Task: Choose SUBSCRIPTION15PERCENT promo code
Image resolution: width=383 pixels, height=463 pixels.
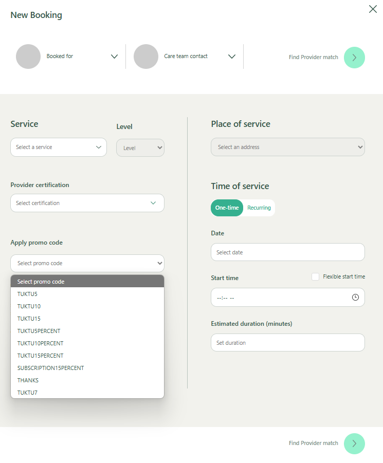Action: (x=50, y=368)
